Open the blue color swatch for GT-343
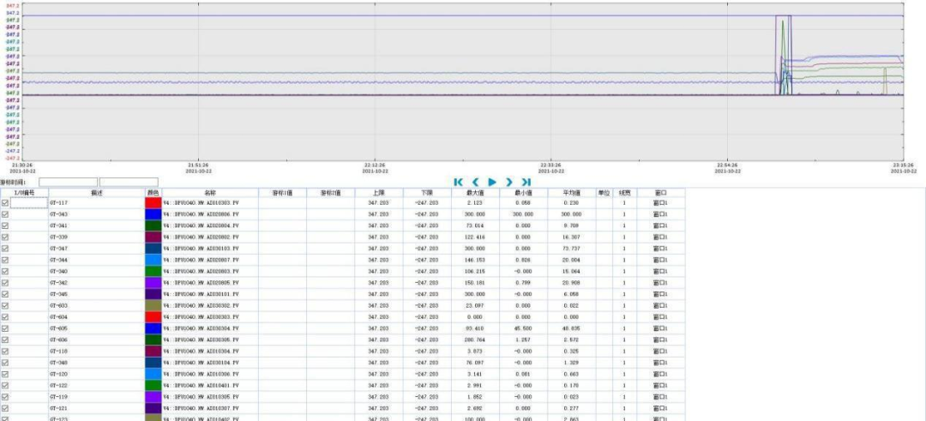Viewport: 926px width, 421px height. coord(153,214)
